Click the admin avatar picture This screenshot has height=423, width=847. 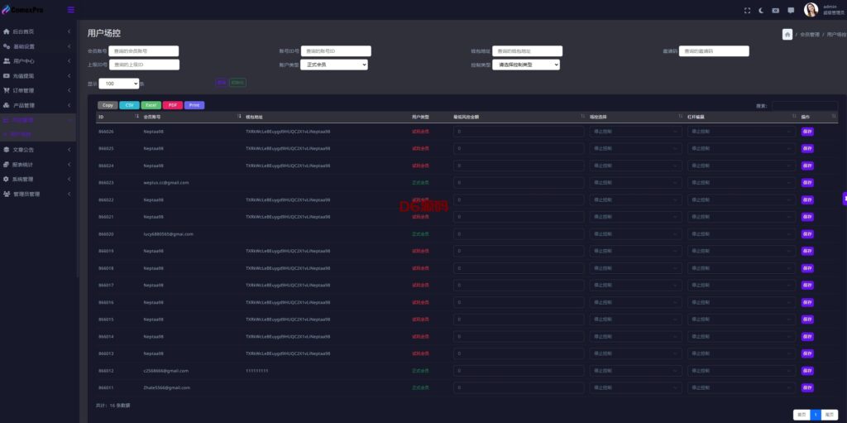click(x=811, y=10)
